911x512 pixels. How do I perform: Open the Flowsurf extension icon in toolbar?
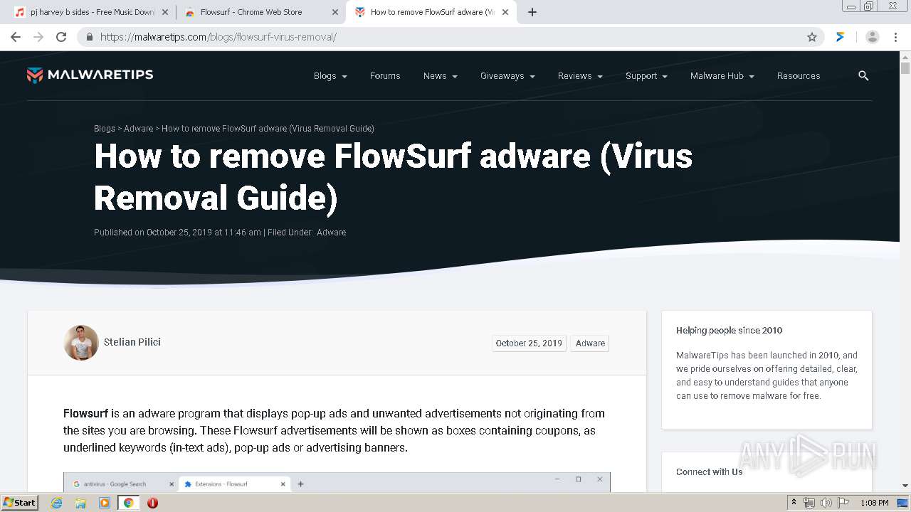pos(841,37)
